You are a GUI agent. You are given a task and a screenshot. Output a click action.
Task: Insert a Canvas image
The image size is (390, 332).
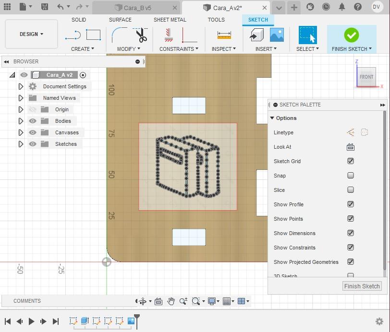[277, 35]
